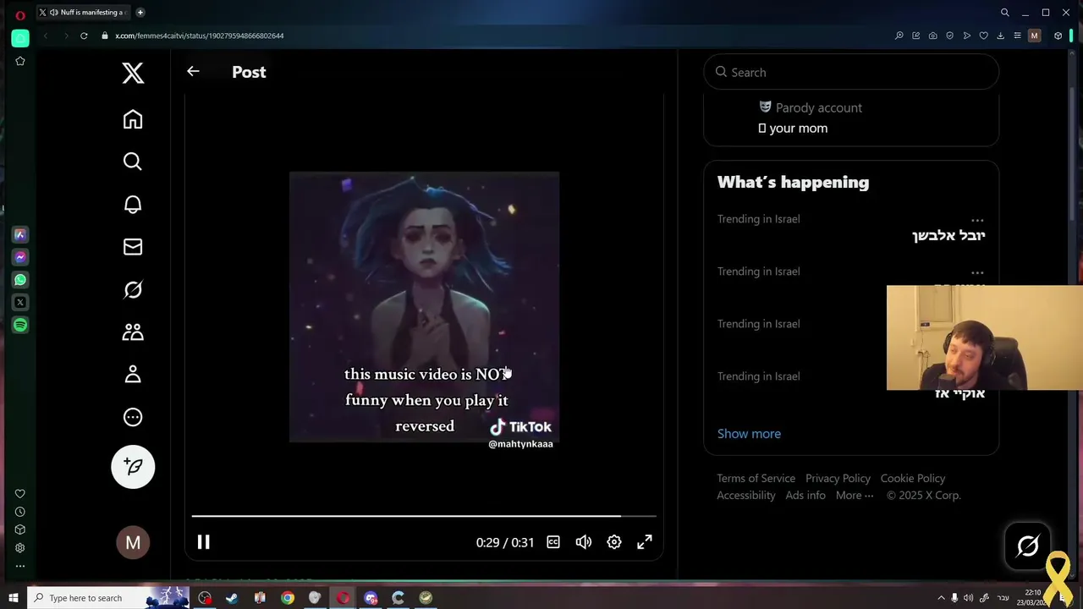The width and height of the screenshot is (1083, 609).
Task: Open Accessibility footer link
Action: point(746,495)
